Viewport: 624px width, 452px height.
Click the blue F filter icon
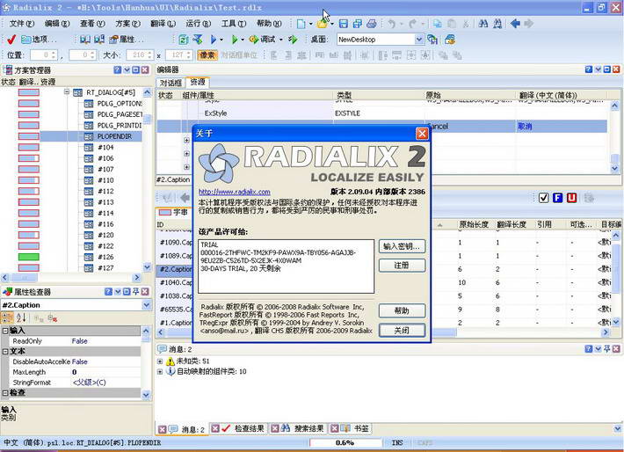pyautogui.click(x=557, y=198)
